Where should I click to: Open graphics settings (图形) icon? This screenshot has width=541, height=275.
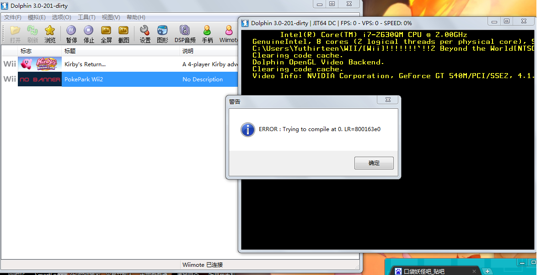[162, 34]
